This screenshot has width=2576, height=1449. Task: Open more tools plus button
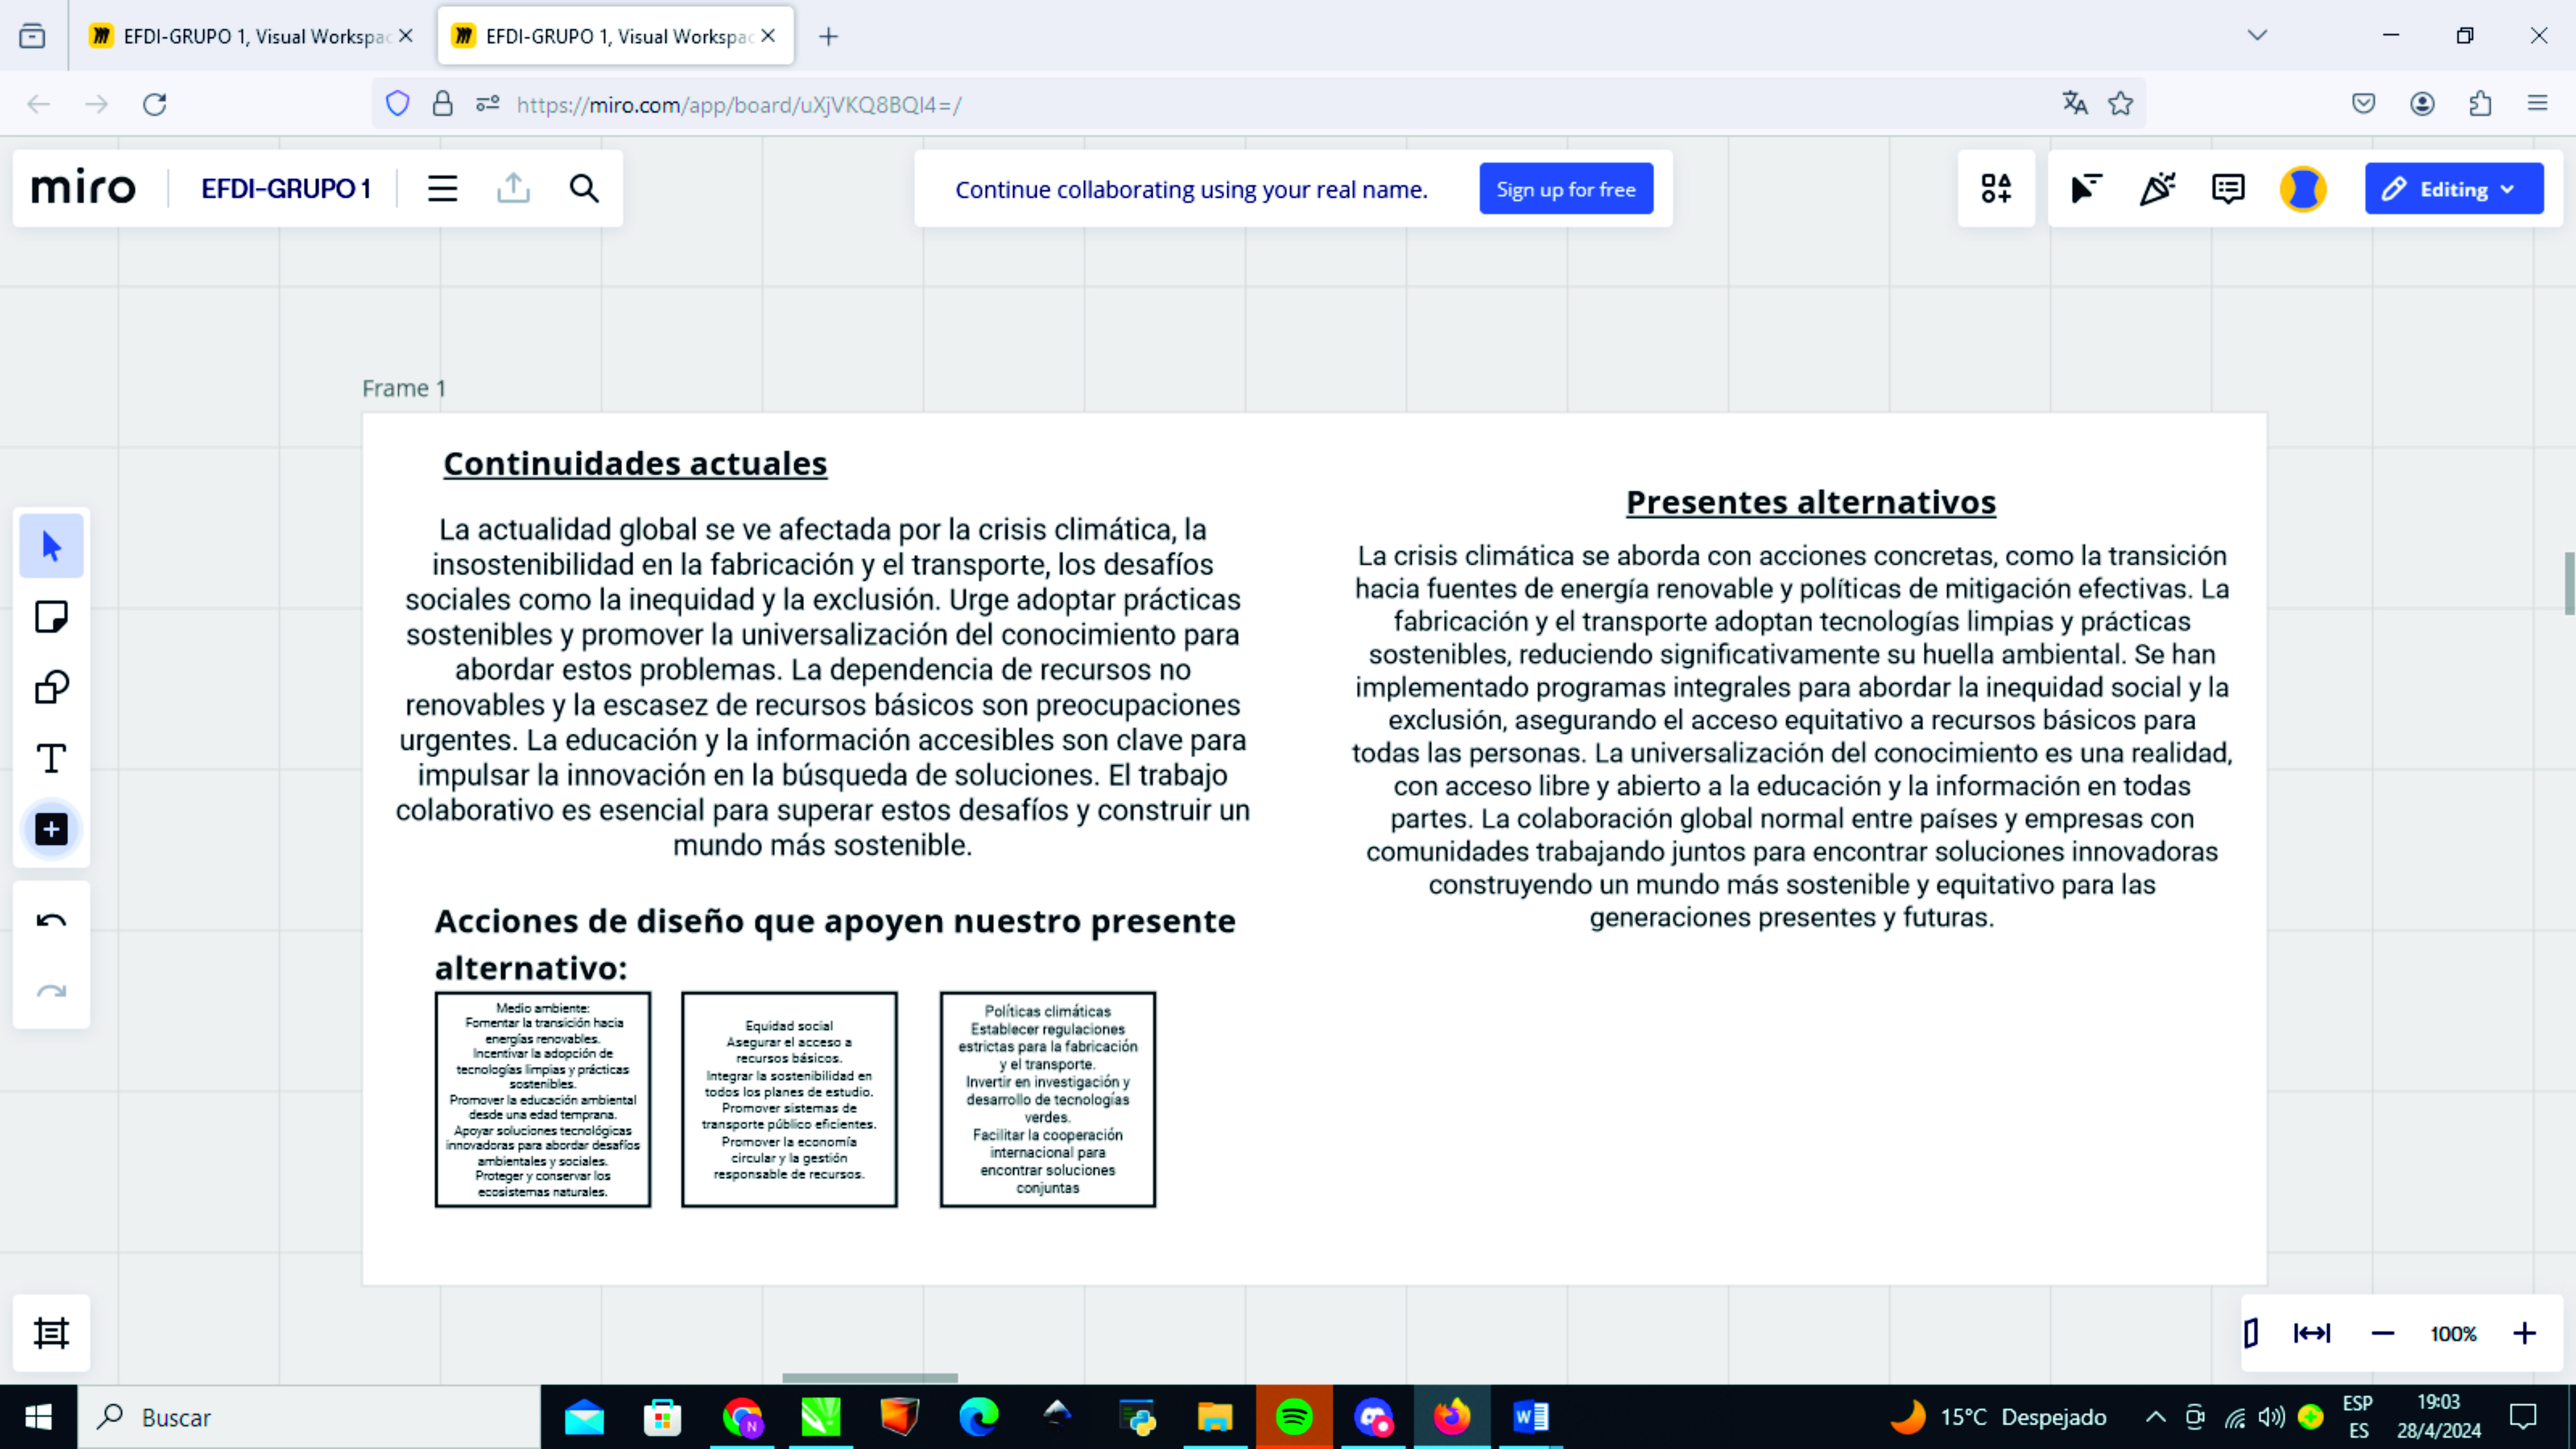(x=51, y=829)
